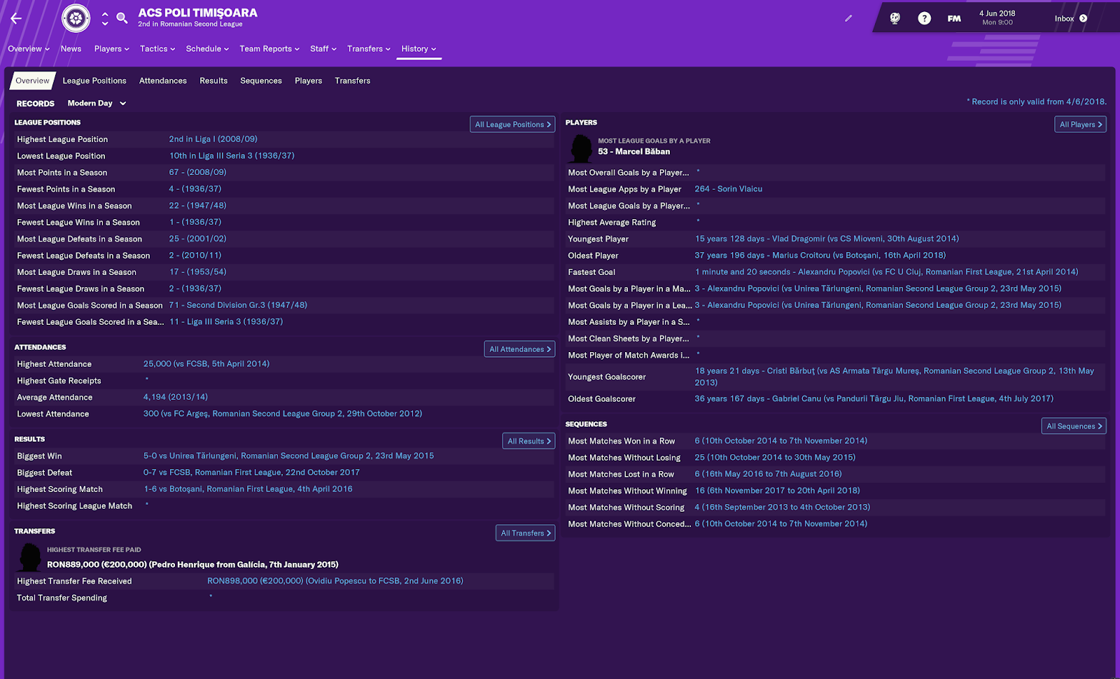1120x679 pixels.
Task: Expand the Tactics menu
Action: [157, 49]
